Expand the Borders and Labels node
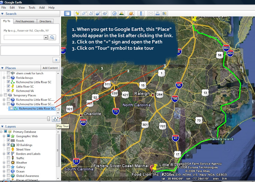Image resolution: width=255 pixels, height=182 pixels. (x=4, y=154)
